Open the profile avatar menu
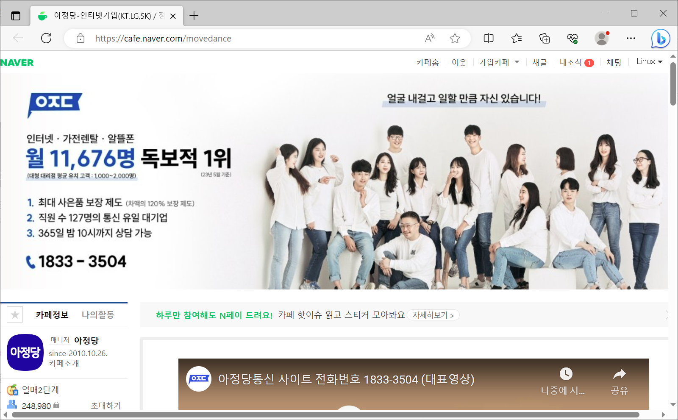 (602, 38)
